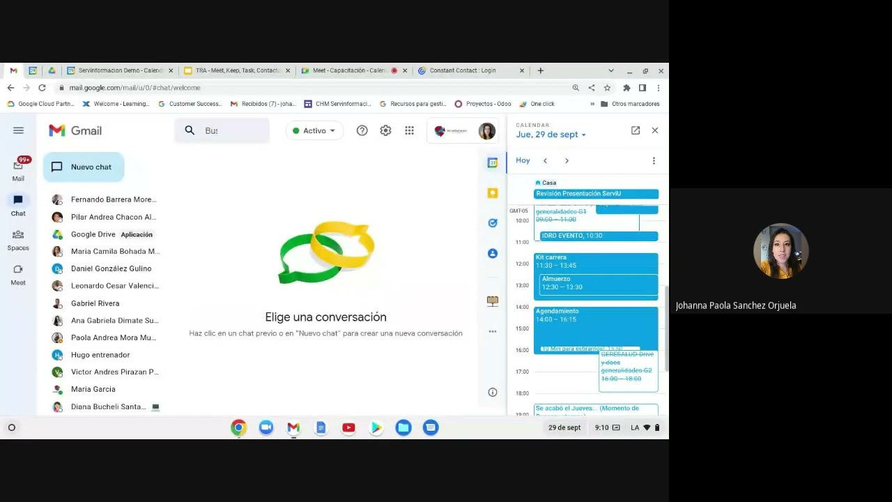Open the tab search dropdown arrow
This screenshot has height=502, width=892.
[611, 70]
